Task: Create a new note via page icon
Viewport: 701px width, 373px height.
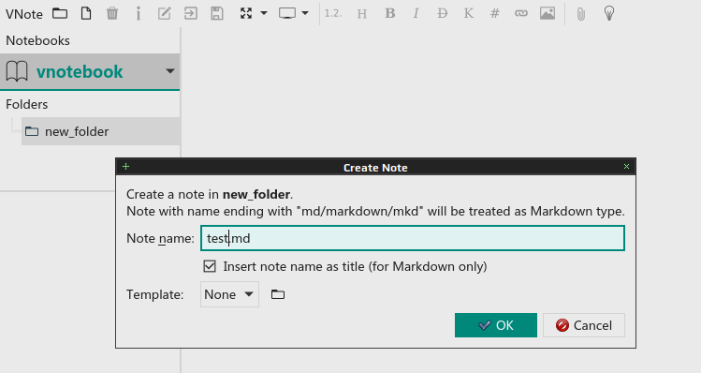Action: 86,13
